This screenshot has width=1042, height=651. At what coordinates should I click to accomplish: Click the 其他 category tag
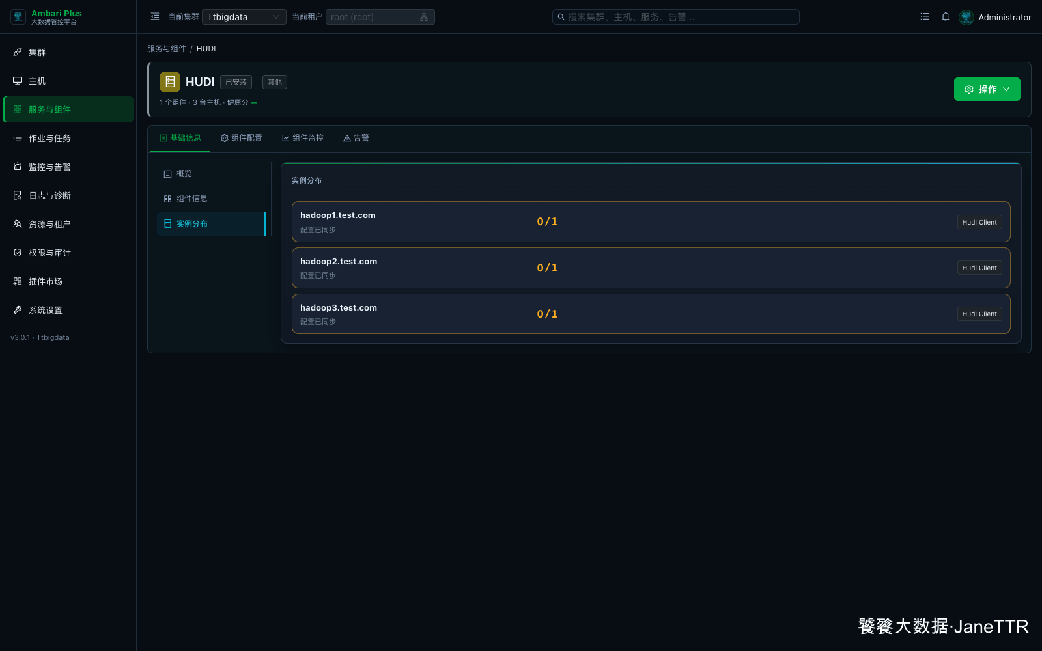tap(275, 82)
